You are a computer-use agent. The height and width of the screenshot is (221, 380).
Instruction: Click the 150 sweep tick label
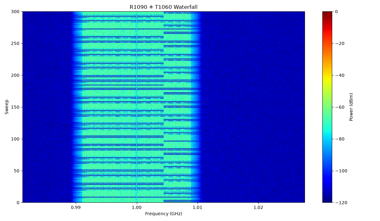pyautogui.click(x=16, y=107)
